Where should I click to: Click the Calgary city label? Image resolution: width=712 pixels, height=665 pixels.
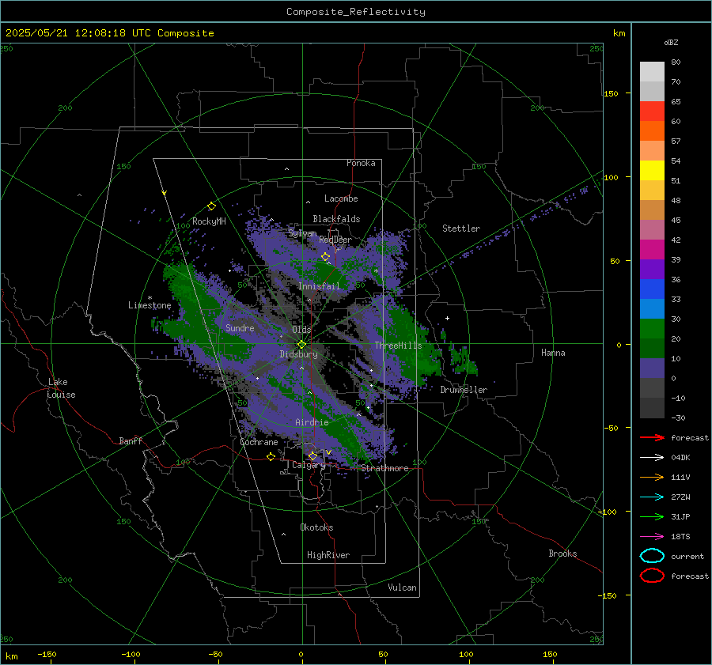pyautogui.click(x=309, y=465)
